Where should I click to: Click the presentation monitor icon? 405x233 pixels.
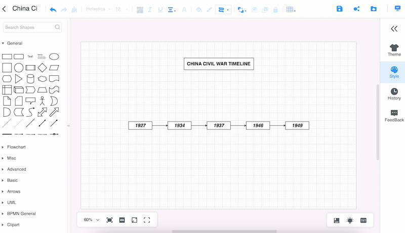point(397,9)
